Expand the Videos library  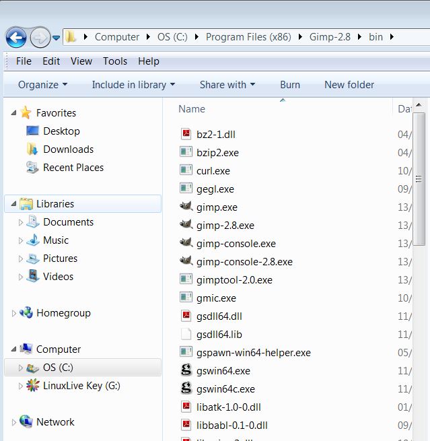pyautogui.click(x=20, y=277)
